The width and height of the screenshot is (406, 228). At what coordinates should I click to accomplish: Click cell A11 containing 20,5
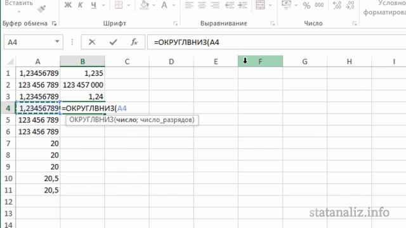tap(38, 190)
